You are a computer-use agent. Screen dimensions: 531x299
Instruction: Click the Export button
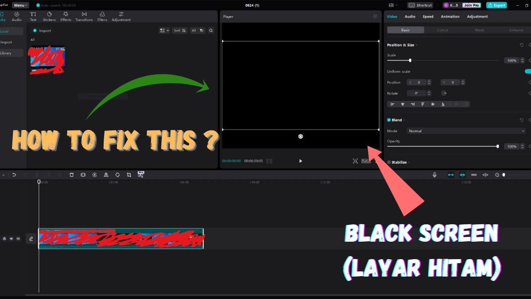(x=497, y=5)
